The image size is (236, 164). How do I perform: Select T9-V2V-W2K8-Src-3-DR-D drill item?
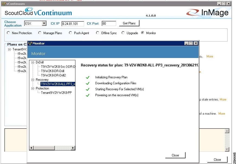pos(58,67)
